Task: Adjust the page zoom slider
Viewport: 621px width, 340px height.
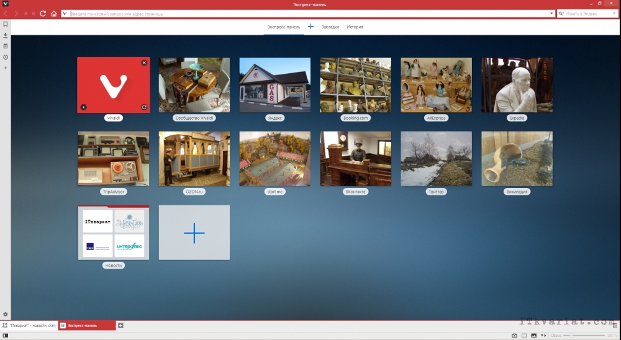Action: [584, 336]
